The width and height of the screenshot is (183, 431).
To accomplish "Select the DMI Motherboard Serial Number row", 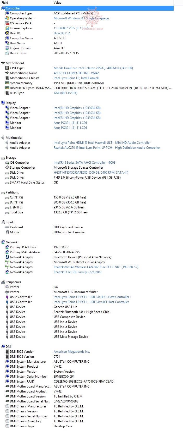I will 87,401.
